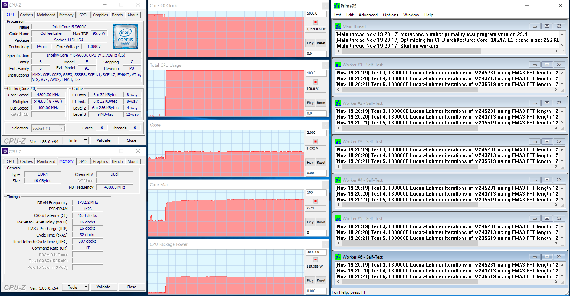Open the Help menu in Prime95

(429, 15)
